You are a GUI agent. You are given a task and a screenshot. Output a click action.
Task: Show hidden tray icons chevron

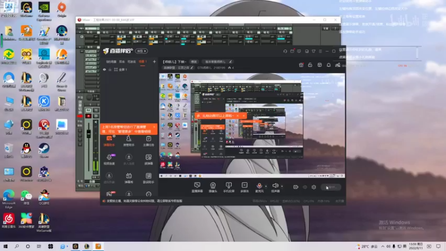tap(382, 247)
